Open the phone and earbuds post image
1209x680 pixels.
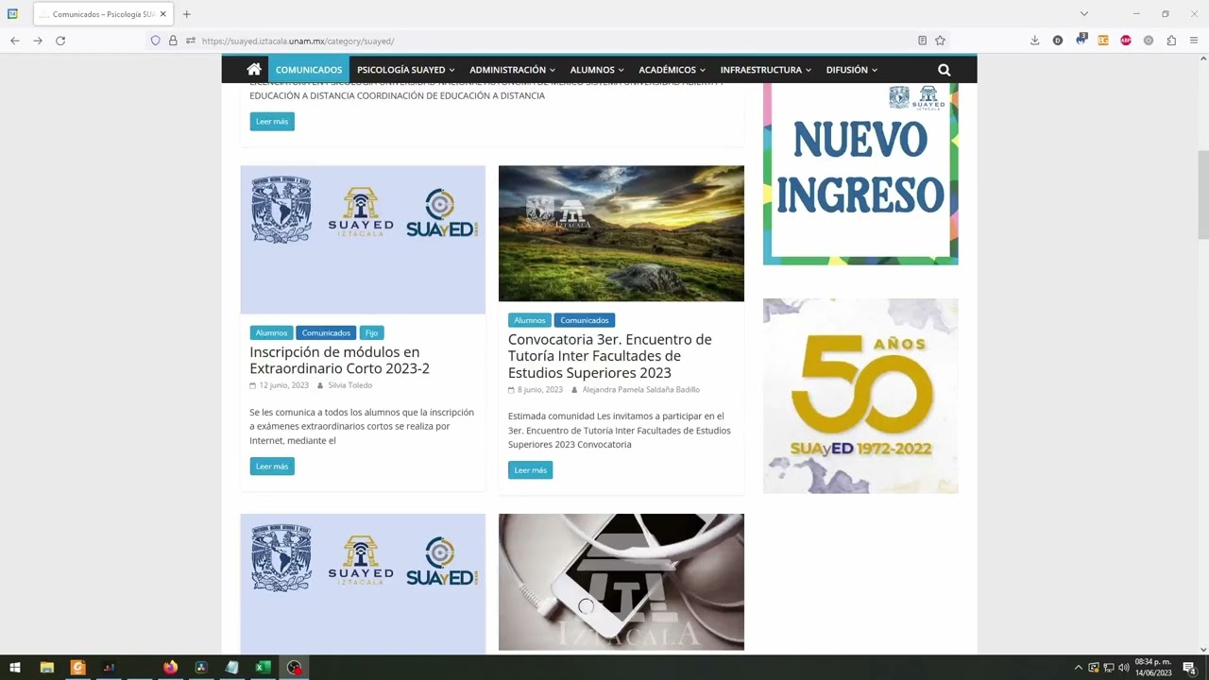(622, 582)
